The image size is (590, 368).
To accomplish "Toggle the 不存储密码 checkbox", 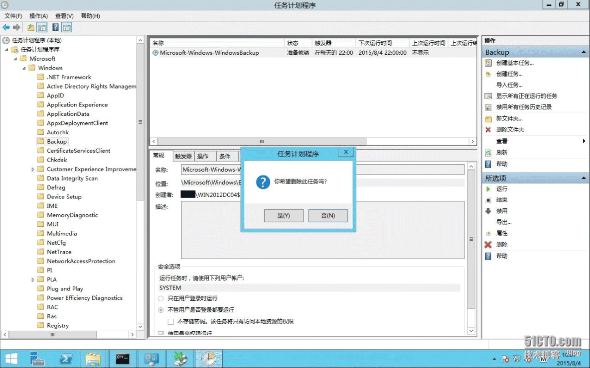I will tap(171, 321).
